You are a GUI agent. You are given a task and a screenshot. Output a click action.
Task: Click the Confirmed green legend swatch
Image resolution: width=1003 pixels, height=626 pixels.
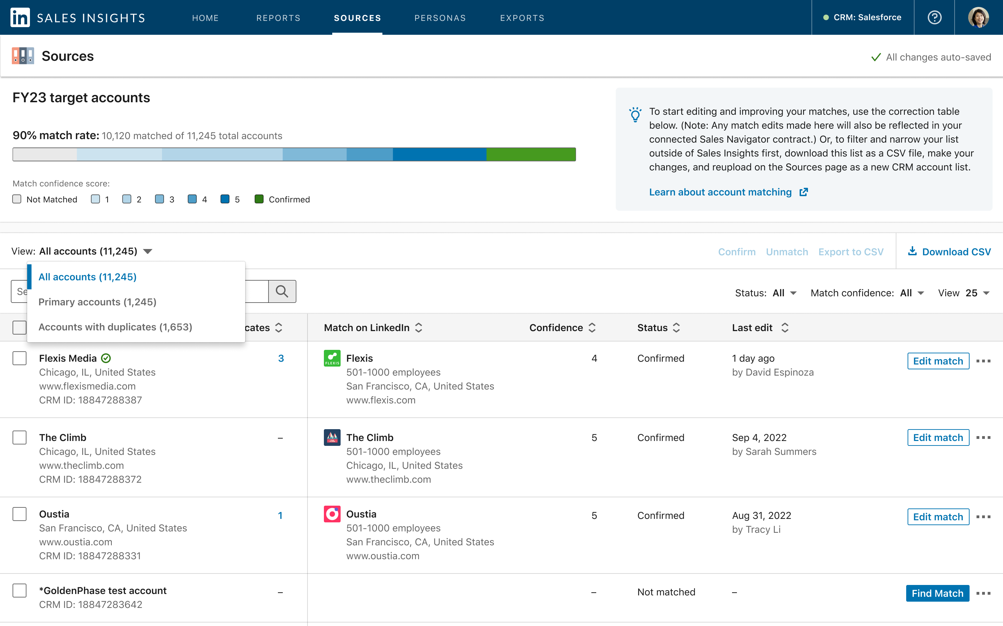pyautogui.click(x=259, y=199)
